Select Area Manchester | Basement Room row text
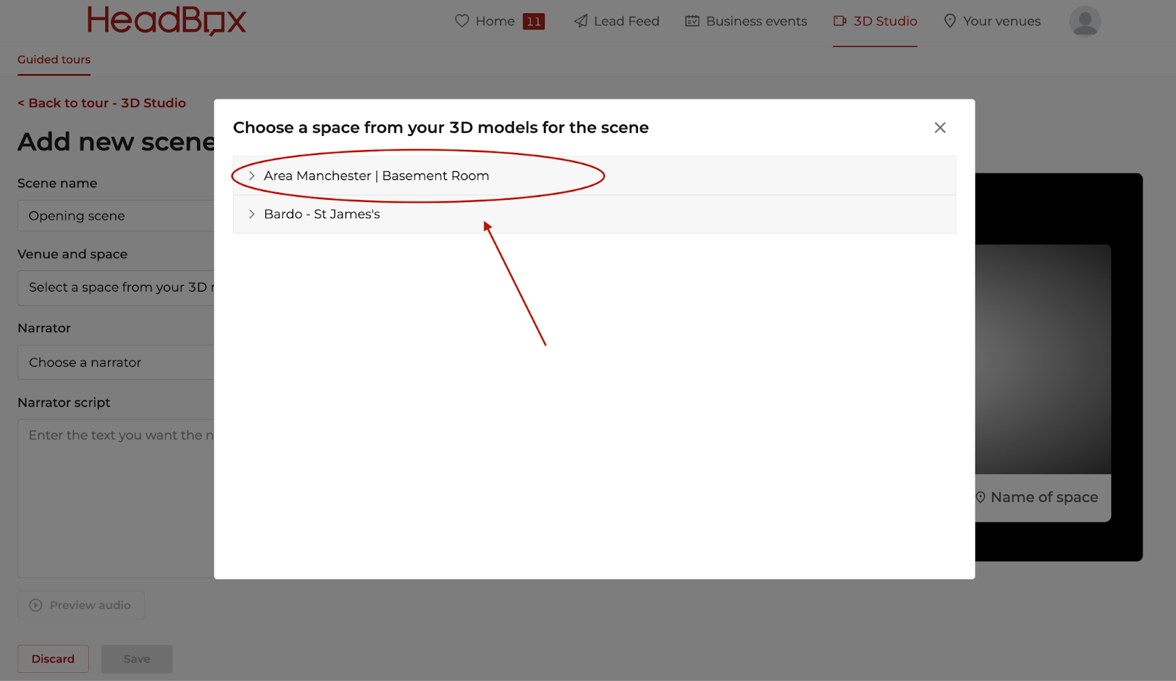Screen dimensions: 1176x681 pos(376,176)
